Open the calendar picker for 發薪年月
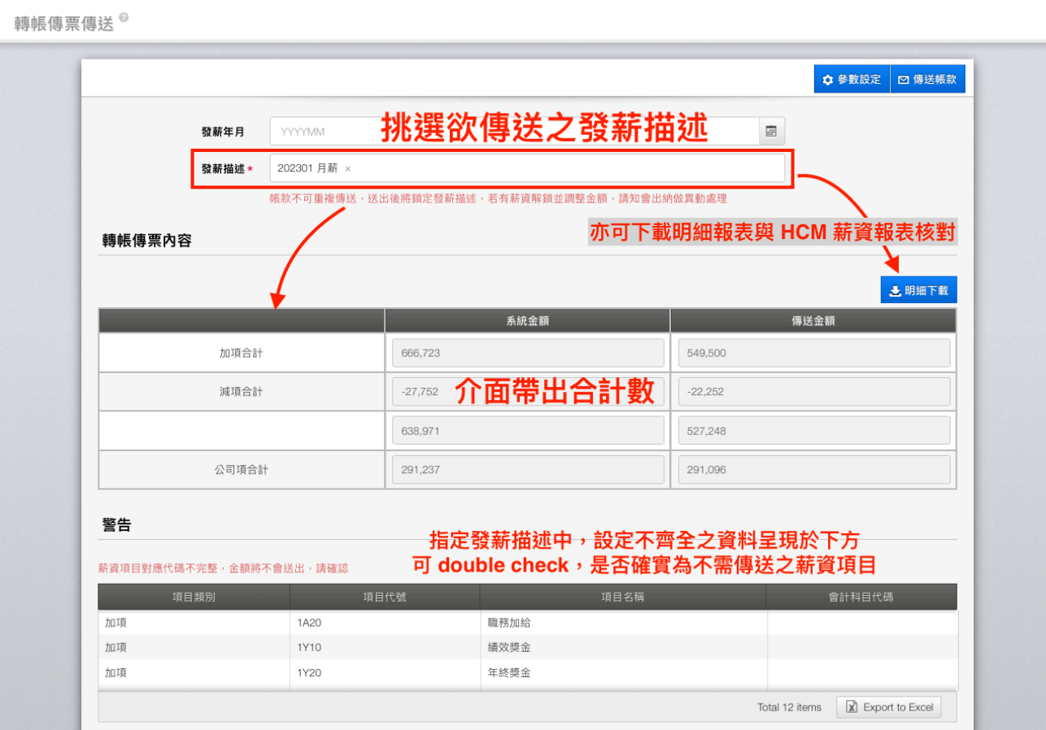This screenshot has height=730, width=1046. click(x=771, y=131)
